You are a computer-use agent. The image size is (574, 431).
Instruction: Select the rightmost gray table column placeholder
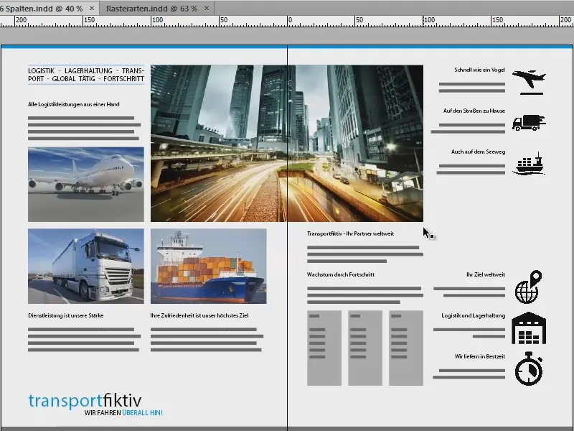point(406,348)
